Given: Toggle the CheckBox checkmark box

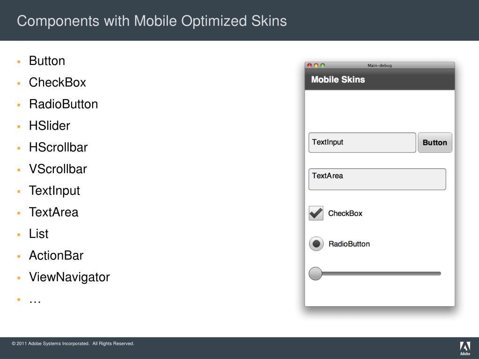Looking at the screenshot, I should 316,213.
